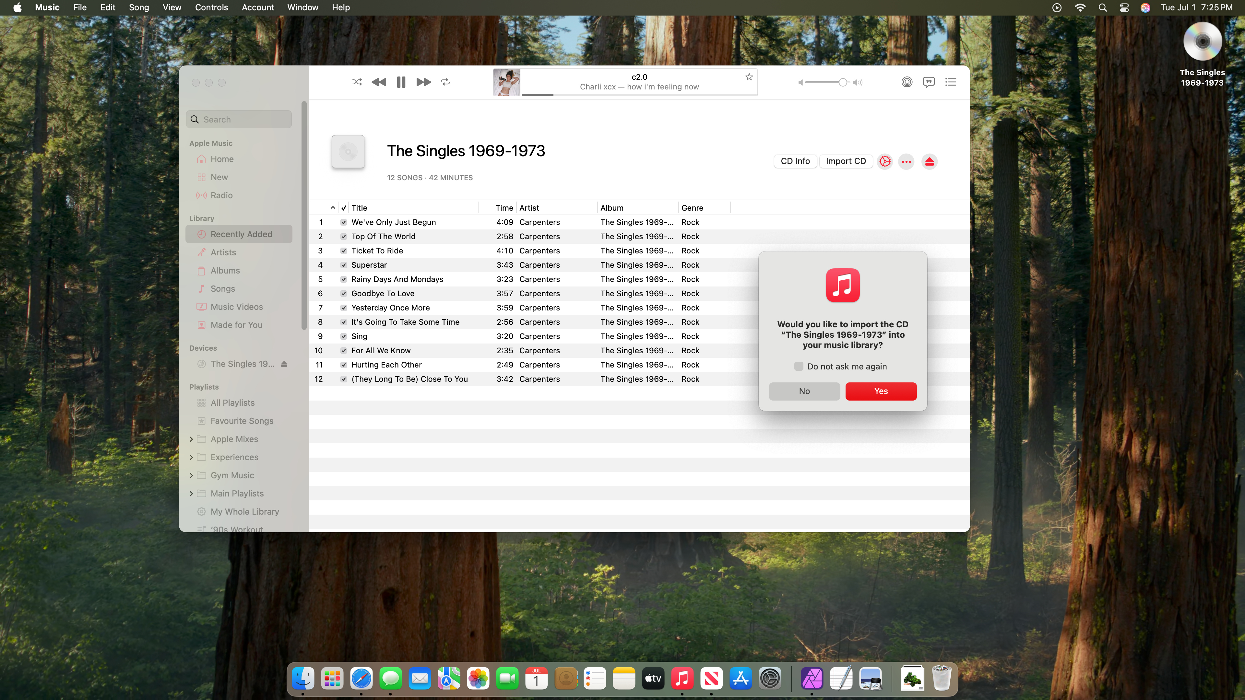
Task: Open the Window menu
Action: (302, 7)
